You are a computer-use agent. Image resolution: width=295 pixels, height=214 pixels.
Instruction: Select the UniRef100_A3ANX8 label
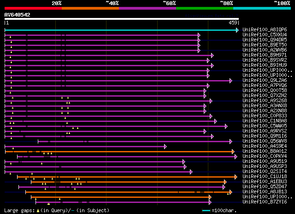(x=265, y=106)
